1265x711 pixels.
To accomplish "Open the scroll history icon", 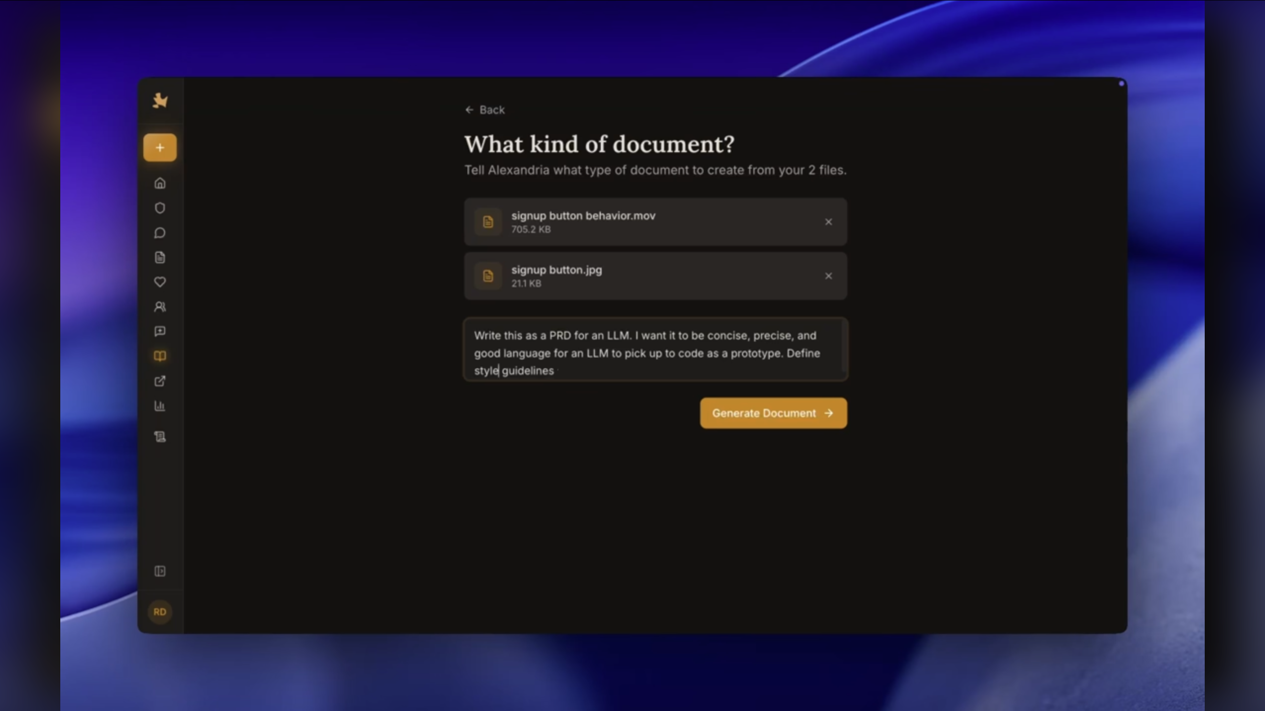I will pyautogui.click(x=160, y=436).
